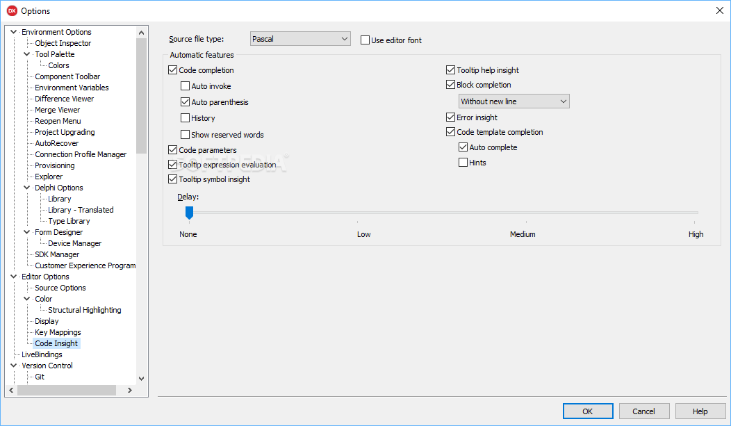
Task: Collapse the Delphi Options tree node
Action: (27, 188)
